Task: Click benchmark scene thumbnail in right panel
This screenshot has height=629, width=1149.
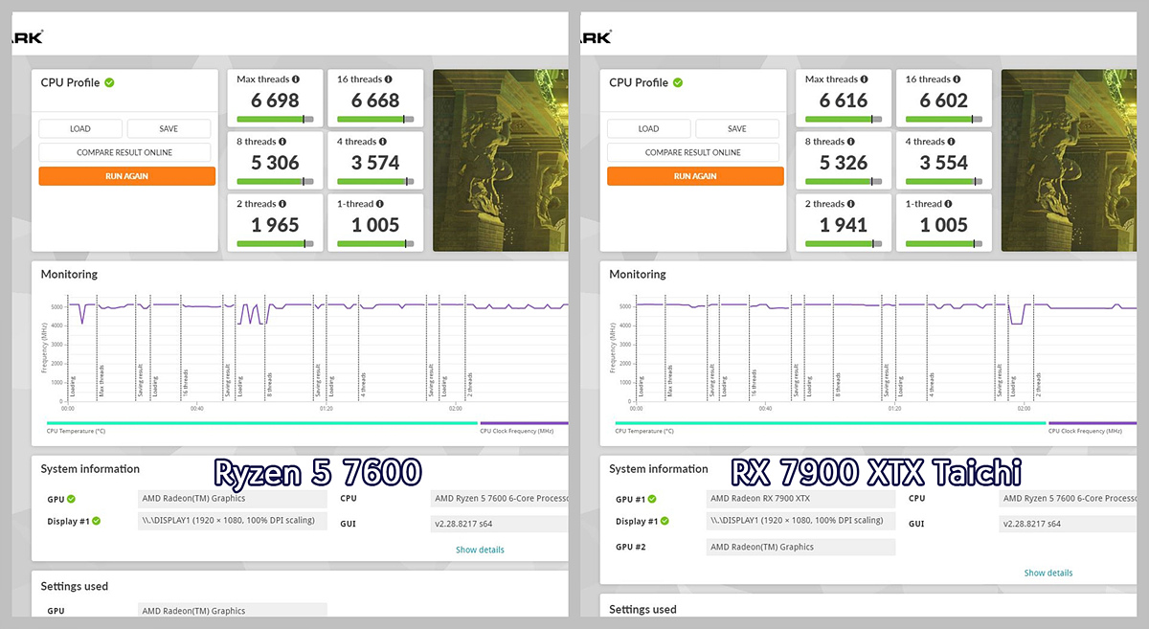Action: (1069, 160)
